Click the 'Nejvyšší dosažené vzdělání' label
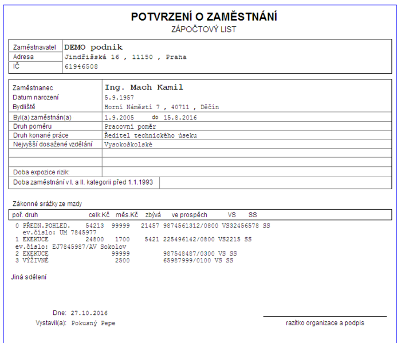This screenshot has height=343, width=401. 53,145
